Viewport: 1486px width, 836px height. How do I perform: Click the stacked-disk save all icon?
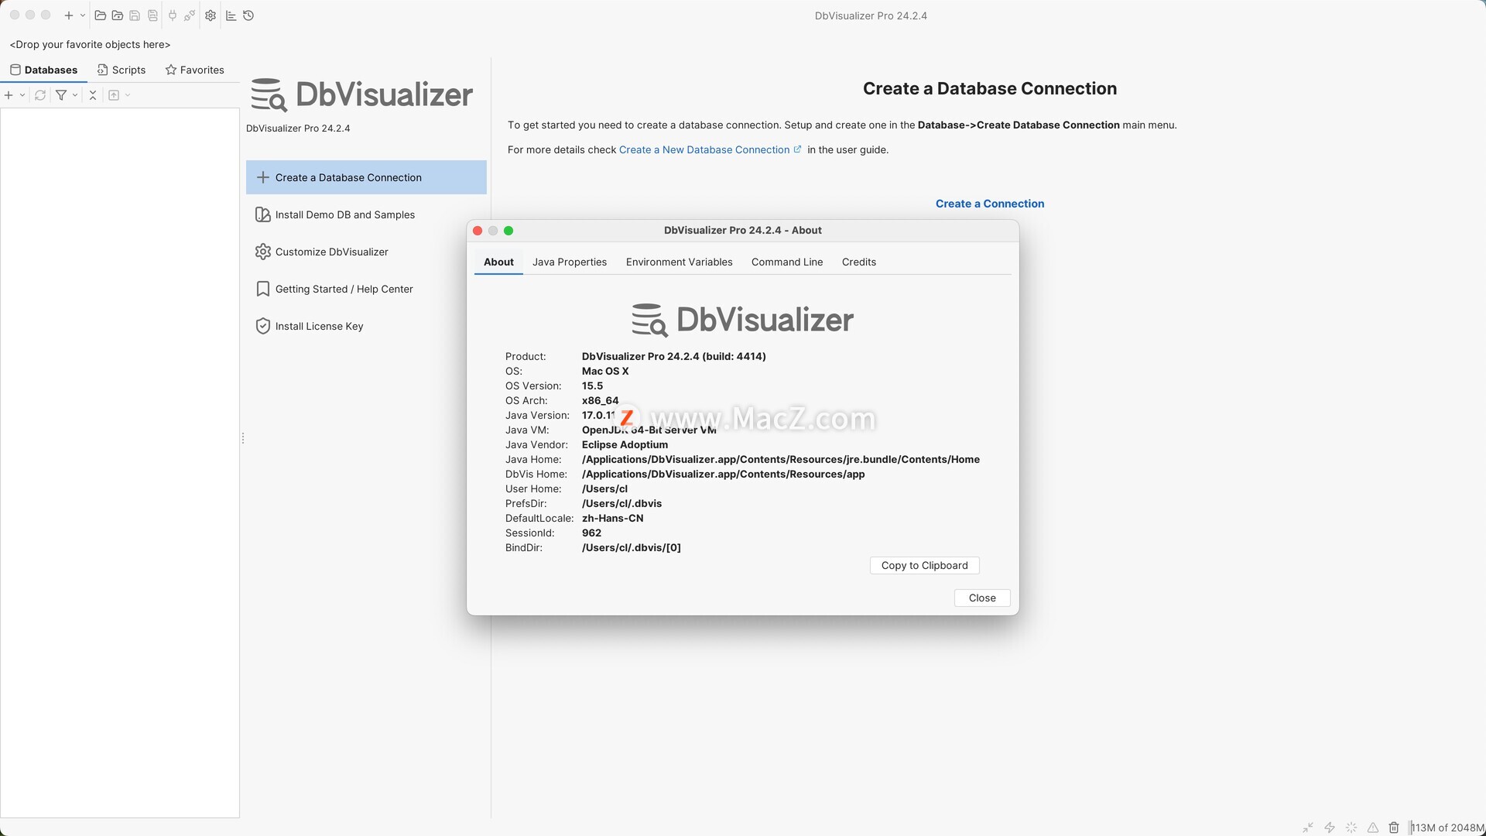[152, 15]
